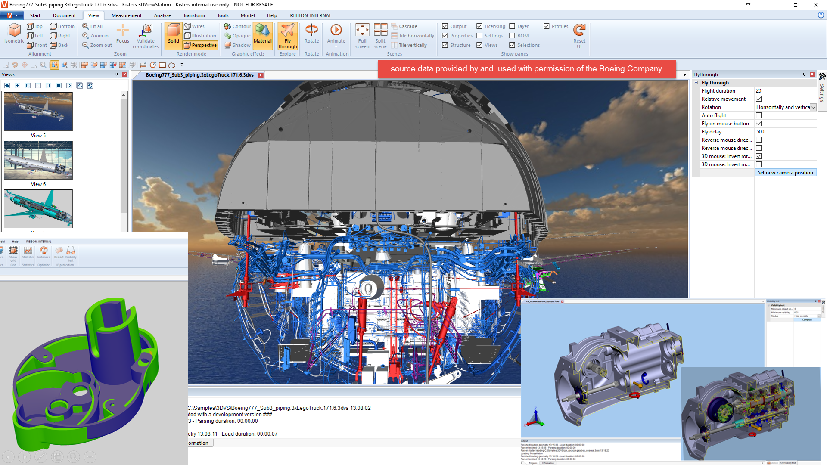
Task: Open the Rotation mode dropdown
Action: (813, 107)
